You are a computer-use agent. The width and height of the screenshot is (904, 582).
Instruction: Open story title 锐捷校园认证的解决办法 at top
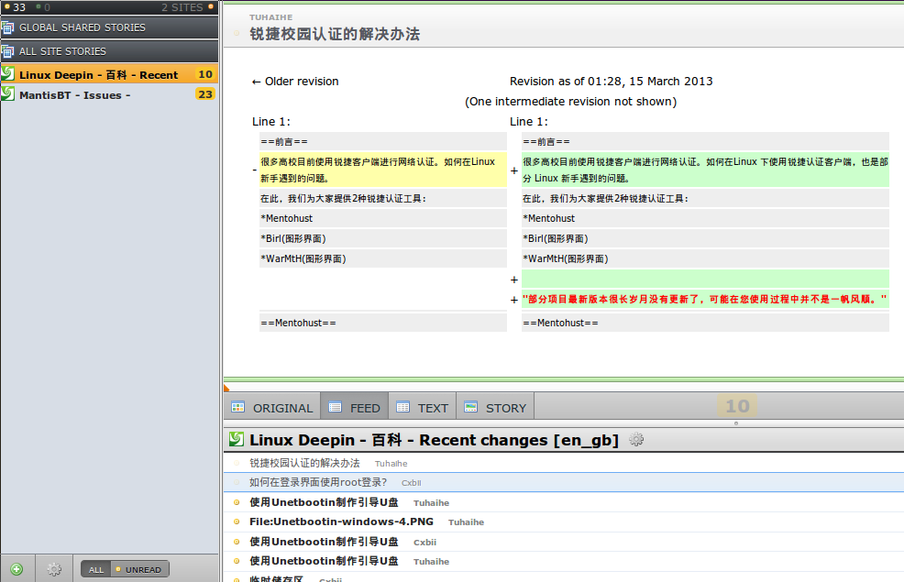pos(335,34)
